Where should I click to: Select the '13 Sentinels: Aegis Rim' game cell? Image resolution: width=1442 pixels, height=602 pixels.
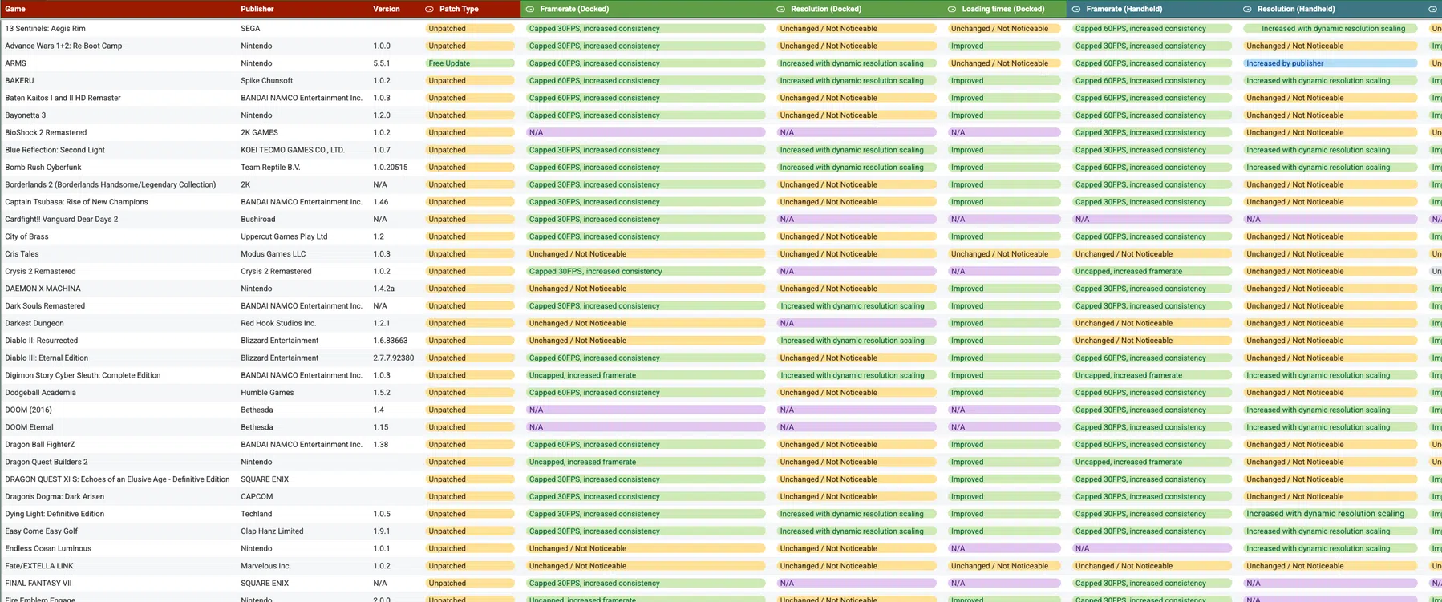45,29
